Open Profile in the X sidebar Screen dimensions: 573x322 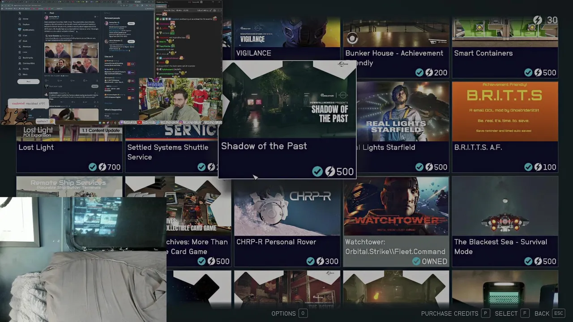(x=23, y=68)
